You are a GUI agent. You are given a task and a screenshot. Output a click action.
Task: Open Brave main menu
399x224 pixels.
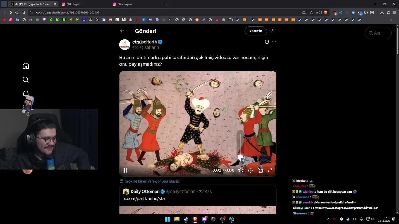pos(395,12)
